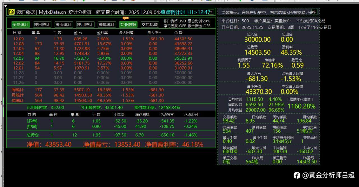
Task: Click the 暴仓比例:20% text
Action: (x=199, y=21)
